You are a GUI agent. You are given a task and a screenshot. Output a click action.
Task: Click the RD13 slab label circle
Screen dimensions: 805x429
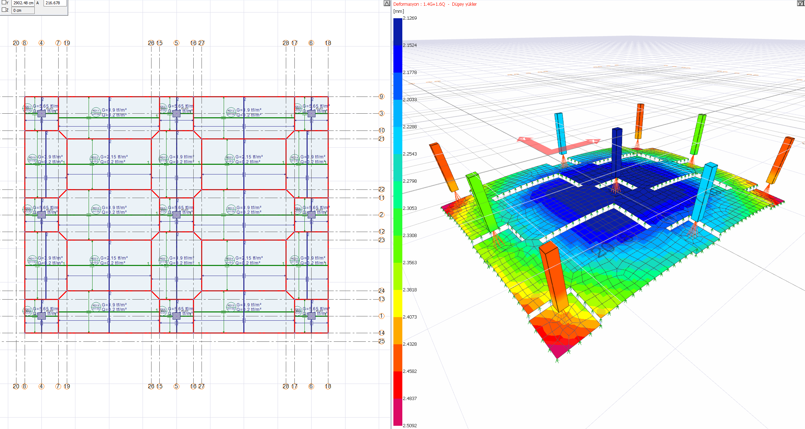tap(231, 209)
